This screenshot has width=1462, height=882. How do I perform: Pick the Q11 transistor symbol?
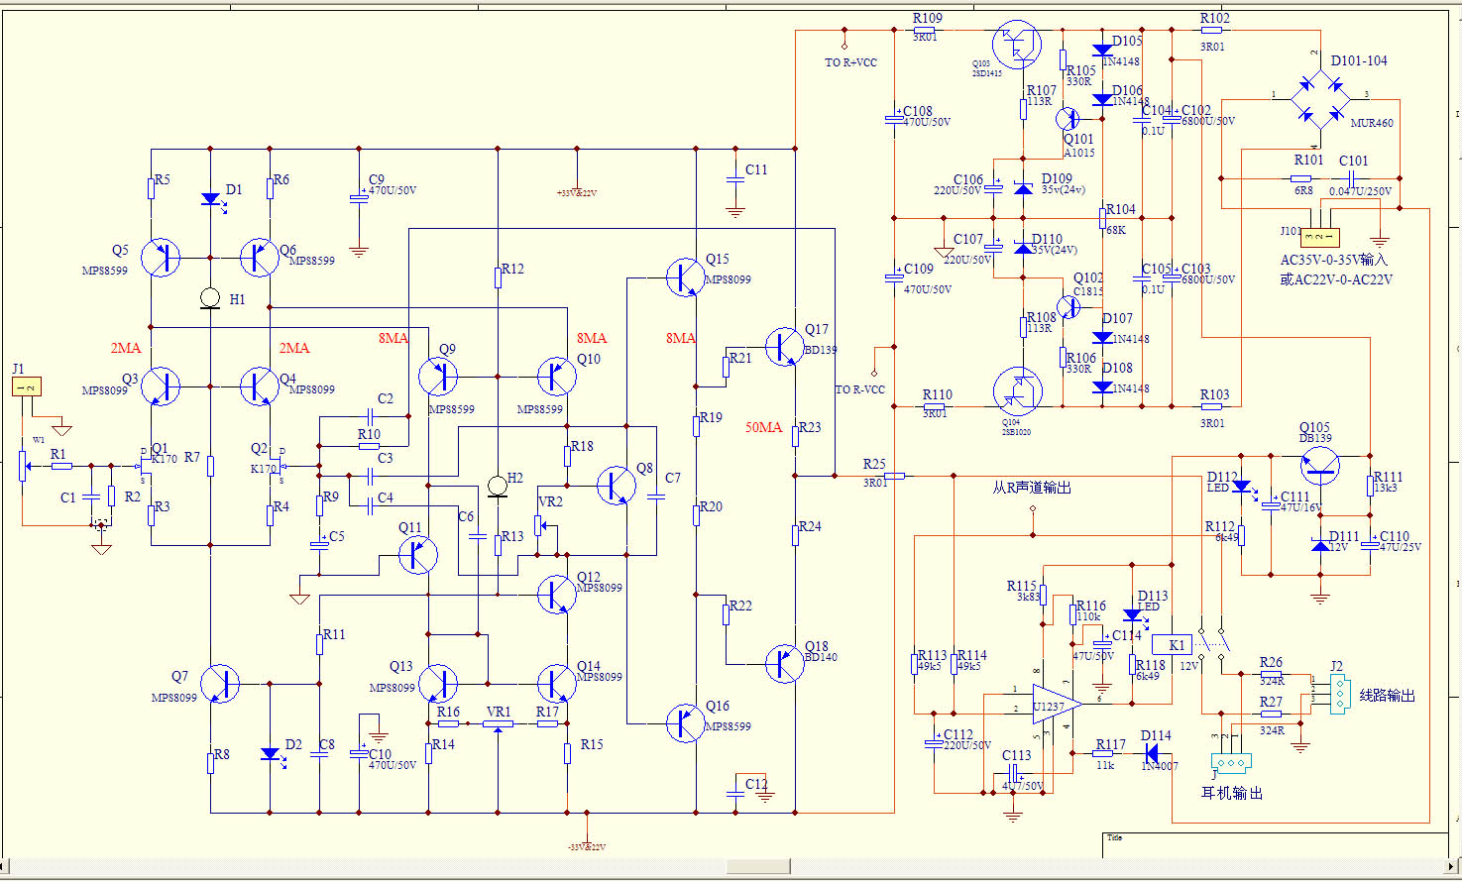coord(417,555)
